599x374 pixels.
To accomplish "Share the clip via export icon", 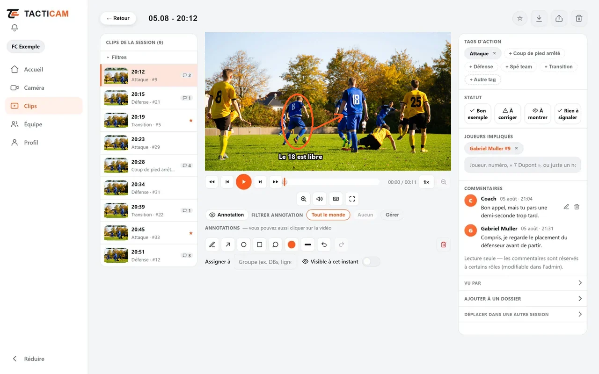I will pyautogui.click(x=559, y=18).
